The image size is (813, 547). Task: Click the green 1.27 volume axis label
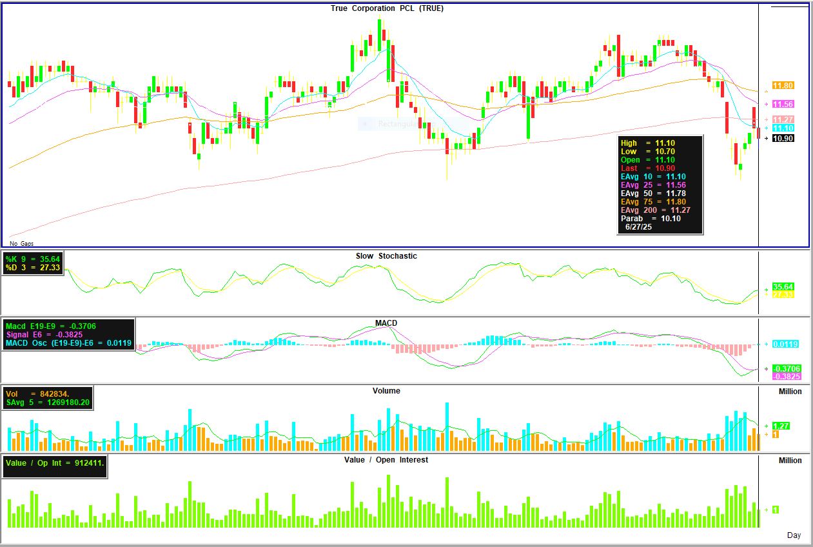(x=781, y=426)
